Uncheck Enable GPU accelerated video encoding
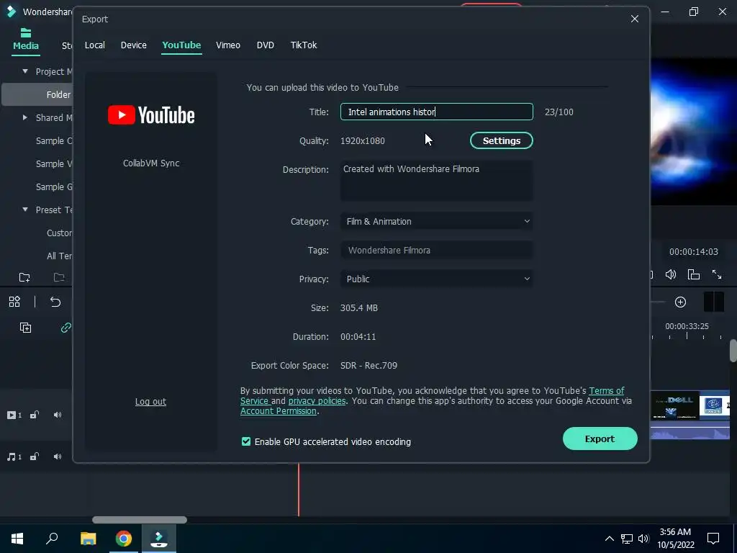The image size is (737, 553). click(246, 441)
